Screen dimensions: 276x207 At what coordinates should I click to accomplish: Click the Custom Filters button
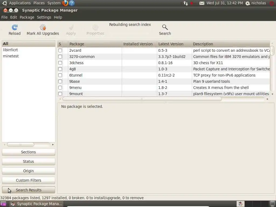29,180
